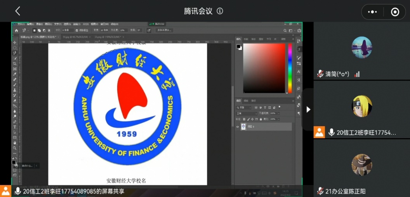Switch to the 55.jpg document tab

[x=76, y=37]
